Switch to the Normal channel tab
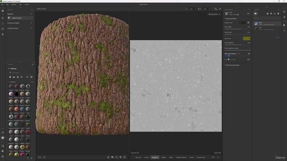287x161 pixels. pos(147,157)
